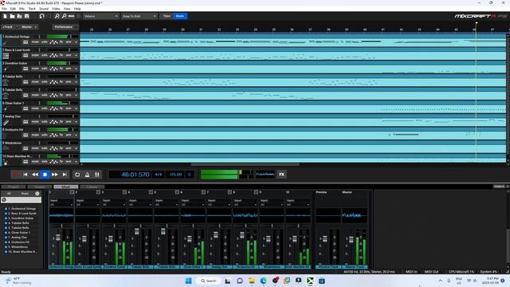Click the rewind double-arrow button

pyautogui.click(x=35, y=175)
